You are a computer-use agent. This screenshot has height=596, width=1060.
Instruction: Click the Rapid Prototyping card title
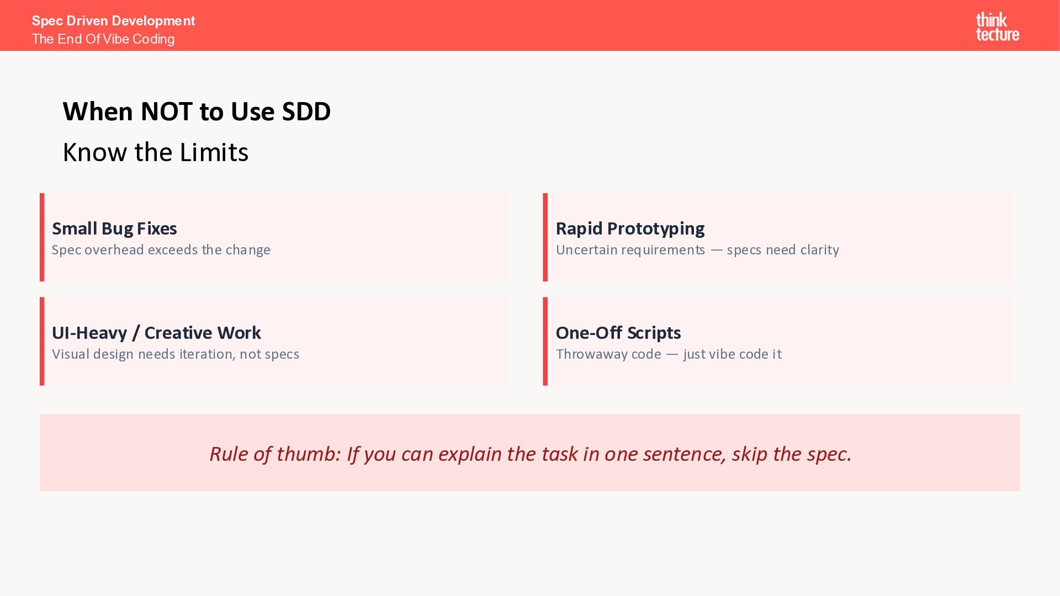(629, 228)
